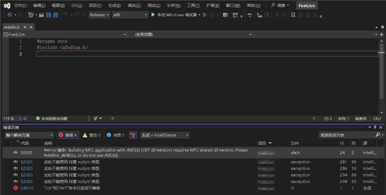Click the window-with-home toolbar icon
The image size is (386, 195).
235,15
